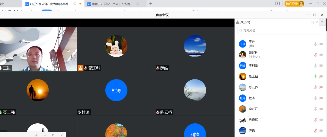Click 李兴开's muted microphone icon

[x=315, y=109]
